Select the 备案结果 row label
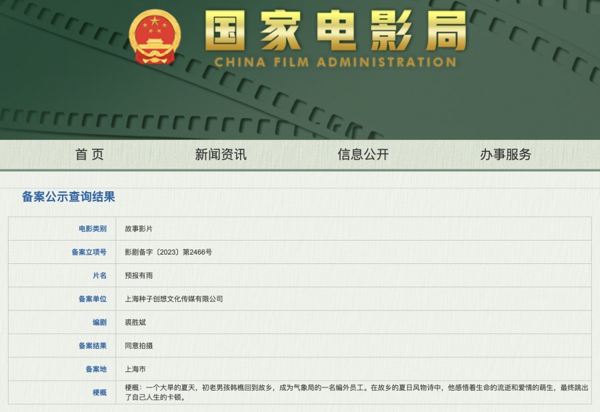The width and height of the screenshot is (600, 412). coord(93,345)
